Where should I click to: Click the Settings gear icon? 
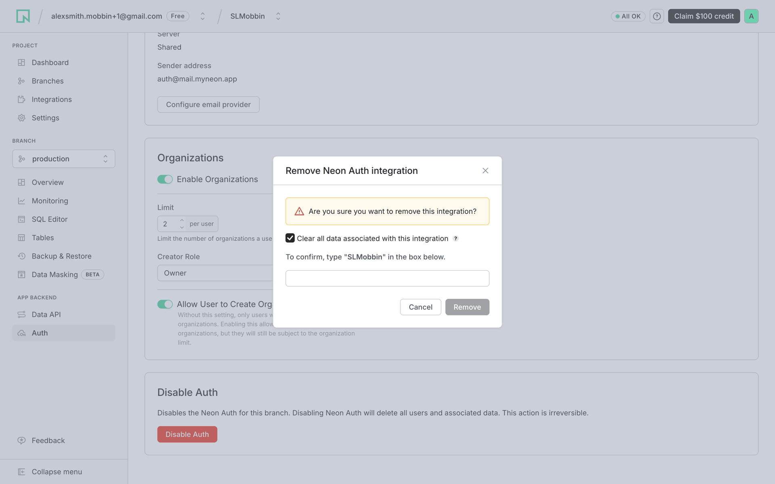(x=21, y=118)
